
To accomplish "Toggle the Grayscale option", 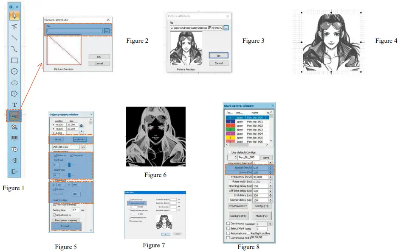I will (71, 155).
